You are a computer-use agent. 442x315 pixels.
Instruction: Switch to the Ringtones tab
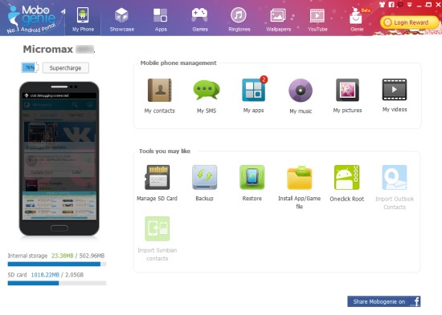[239, 19]
